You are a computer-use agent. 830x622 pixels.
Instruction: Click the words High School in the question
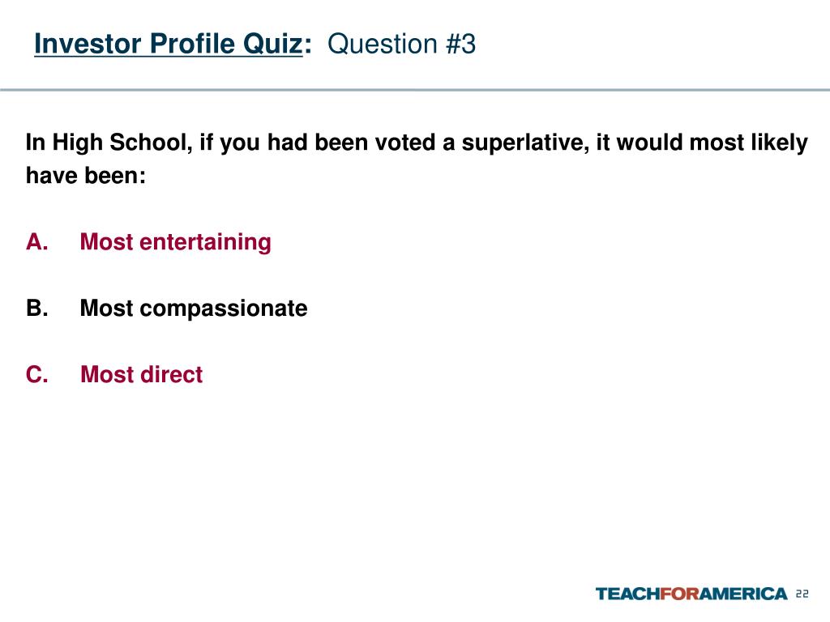pyautogui.click(x=122, y=143)
